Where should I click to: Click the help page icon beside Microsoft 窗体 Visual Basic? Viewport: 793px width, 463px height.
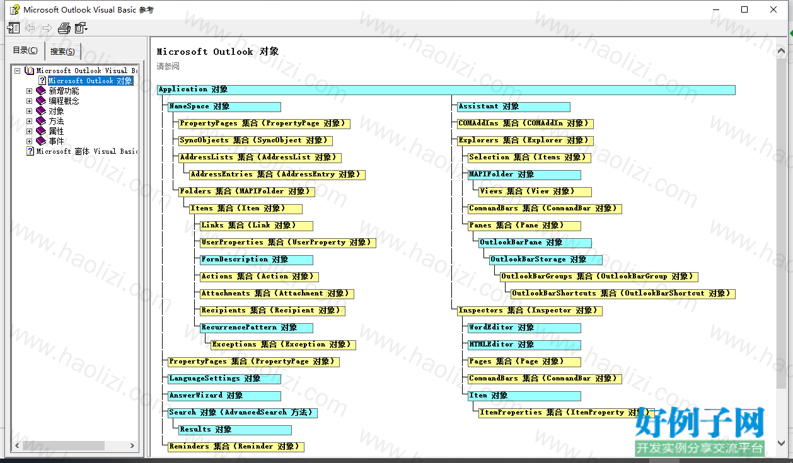pos(30,151)
